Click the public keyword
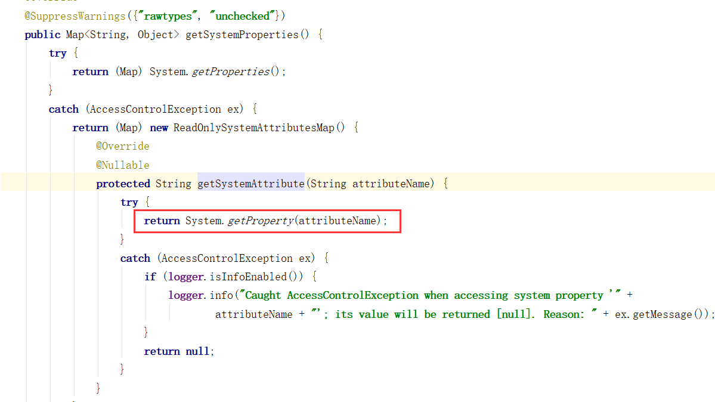The height and width of the screenshot is (402, 715). (42, 35)
